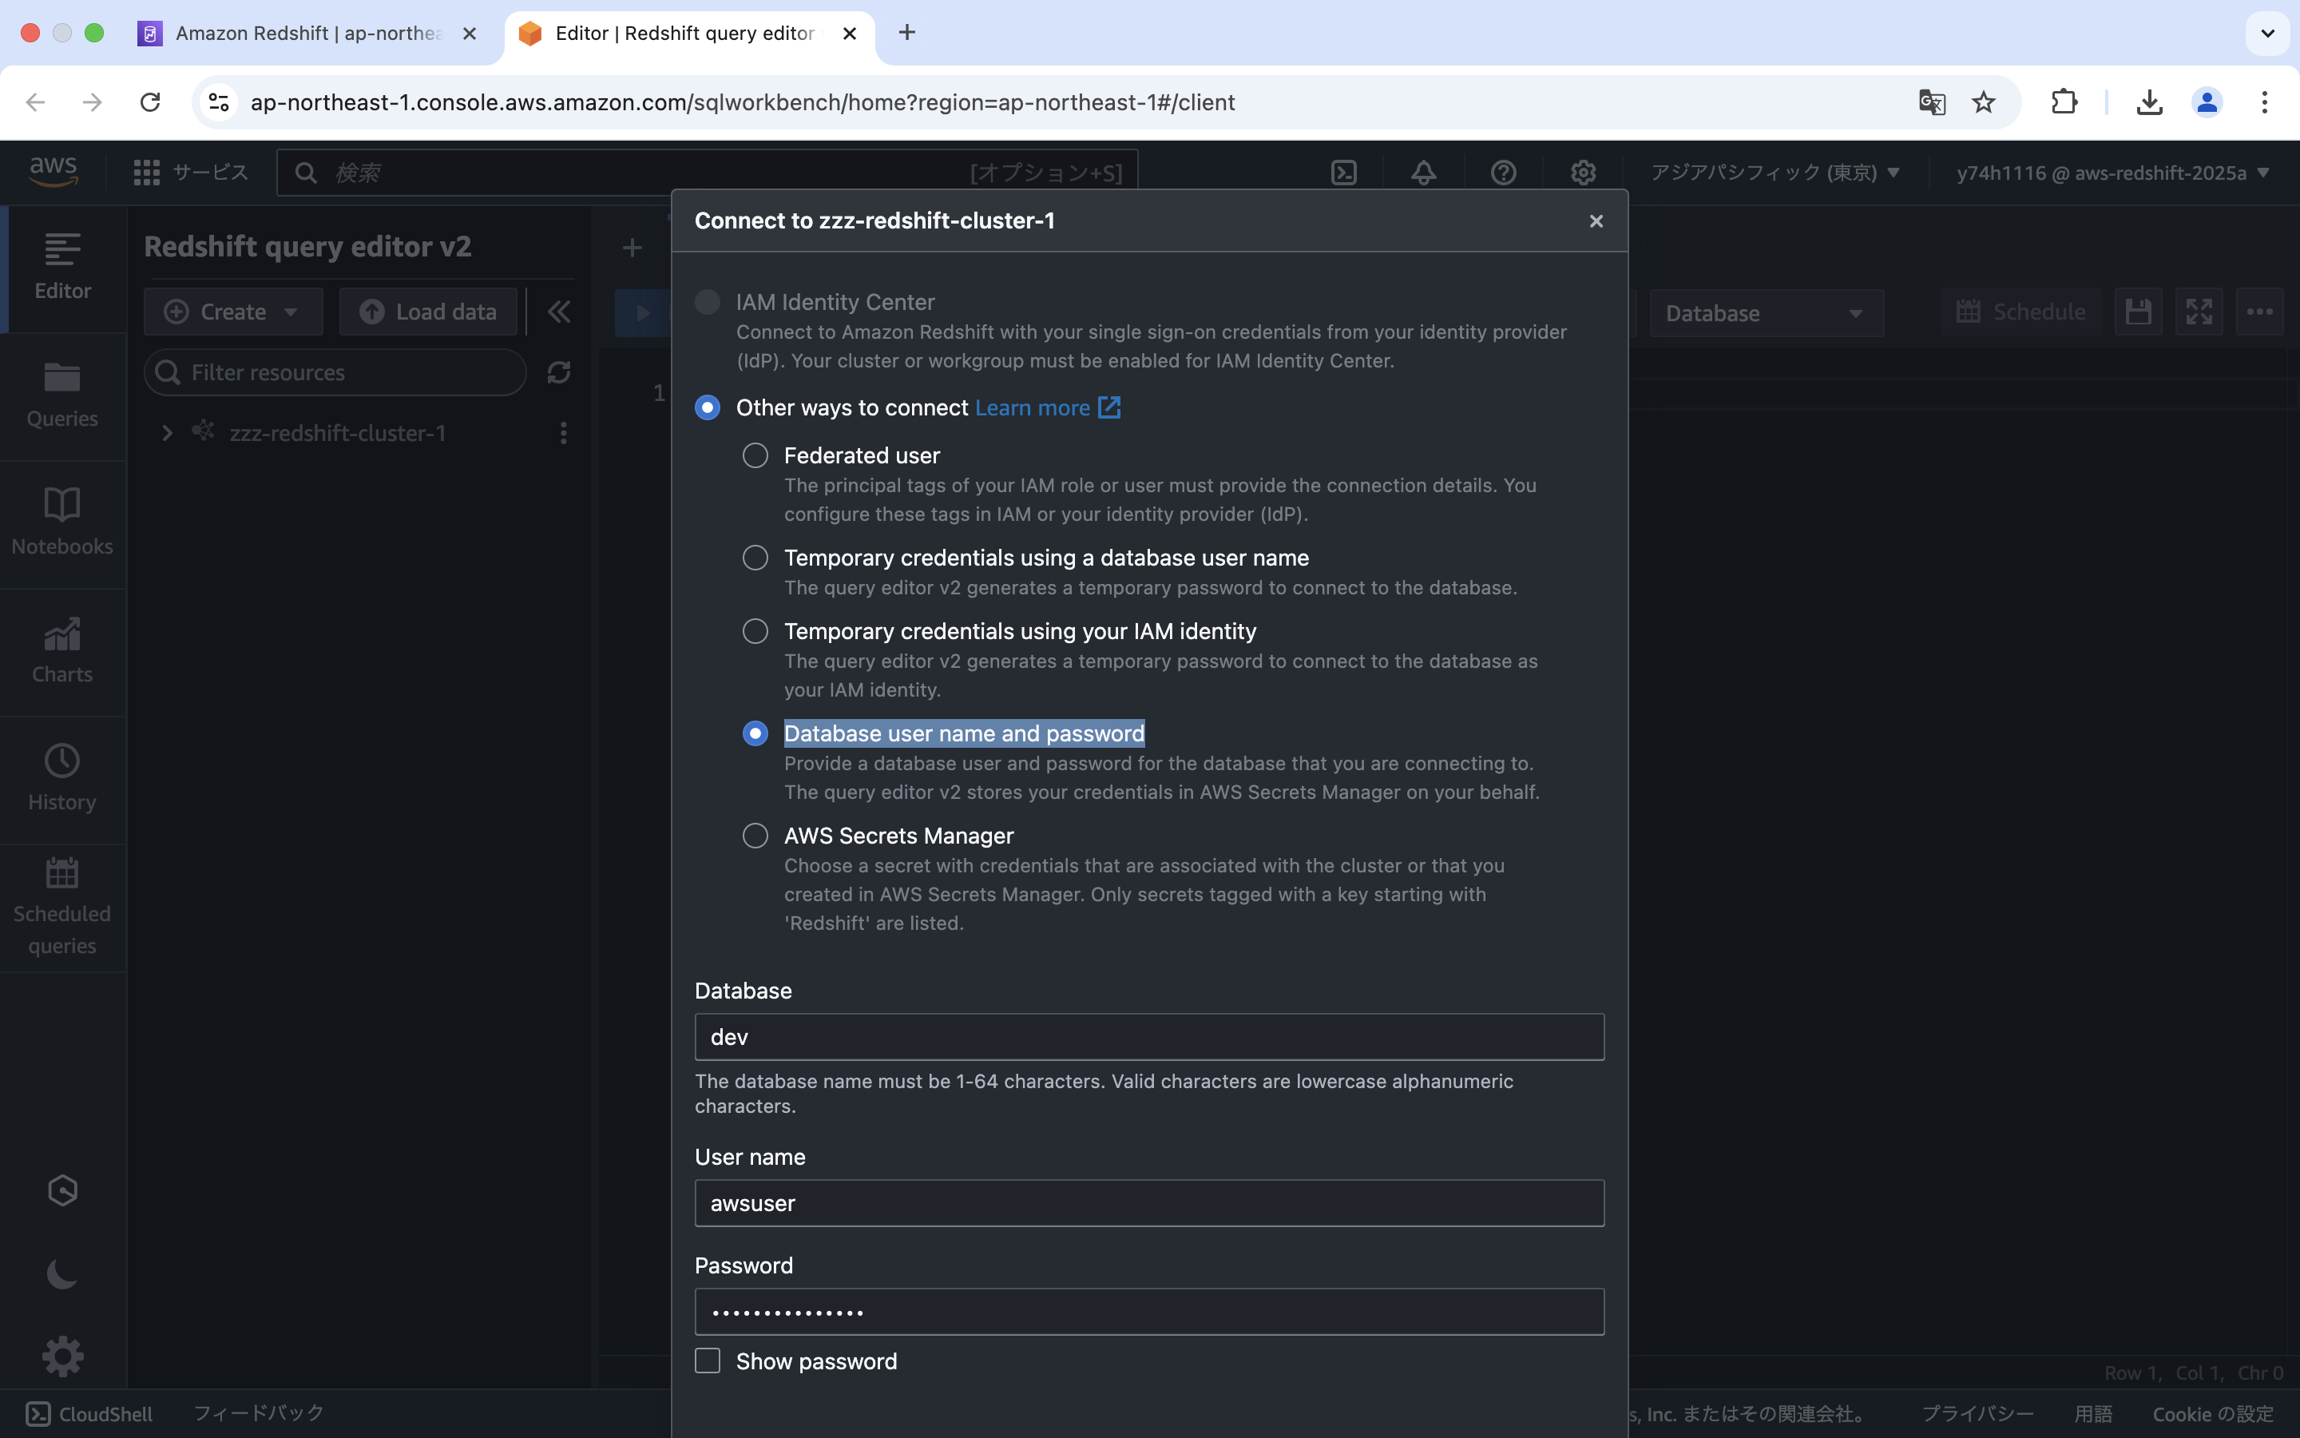The height and width of the screenshot is (1438, 2300).
Task: Click the refresh resources icon
Action: pyautogui.click(x=559, y=371)
